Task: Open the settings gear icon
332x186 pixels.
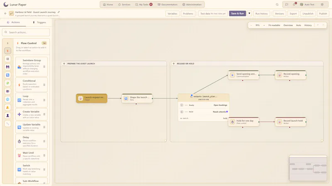Action: (322, 5)
